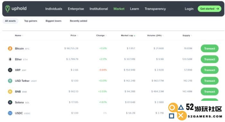Click the Uphold logo
Image resolution: width=225 pixels, height=122 pixels.
(16, 8)
